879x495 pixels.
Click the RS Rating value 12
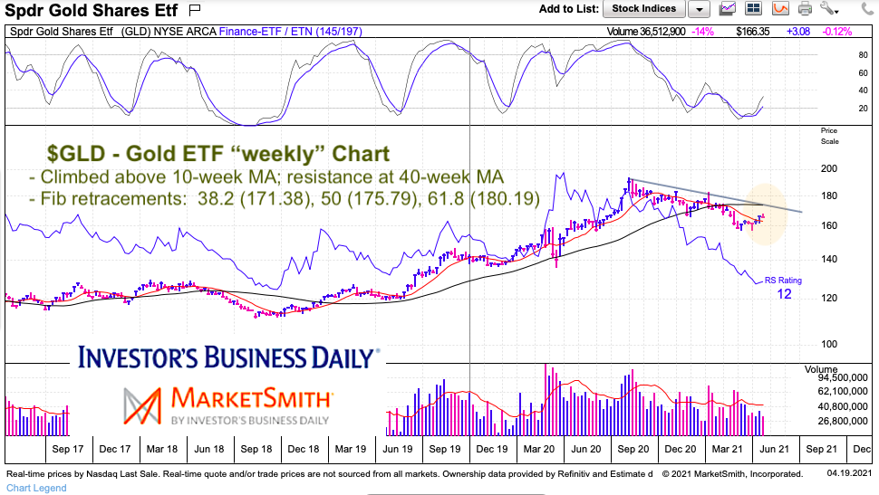[784, 294]
